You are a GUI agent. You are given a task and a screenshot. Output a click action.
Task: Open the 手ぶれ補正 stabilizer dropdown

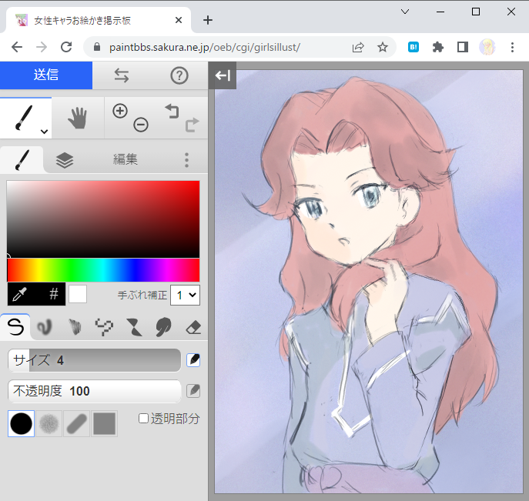tap(186, 295)
